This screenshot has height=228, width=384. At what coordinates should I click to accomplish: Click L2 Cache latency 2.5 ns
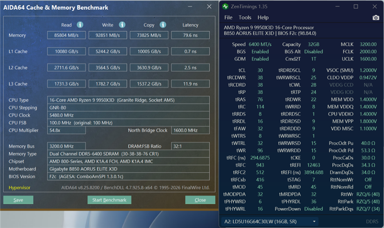(190, 67)
